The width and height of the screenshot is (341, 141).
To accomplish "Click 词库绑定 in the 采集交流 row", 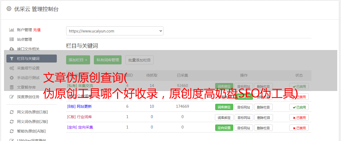I will (x=224, y=86).
